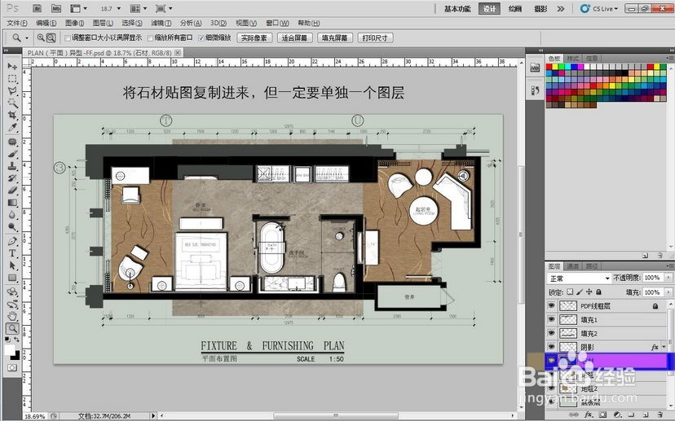Launch Adobe Bridge from top bar

[x=37, y=8]
